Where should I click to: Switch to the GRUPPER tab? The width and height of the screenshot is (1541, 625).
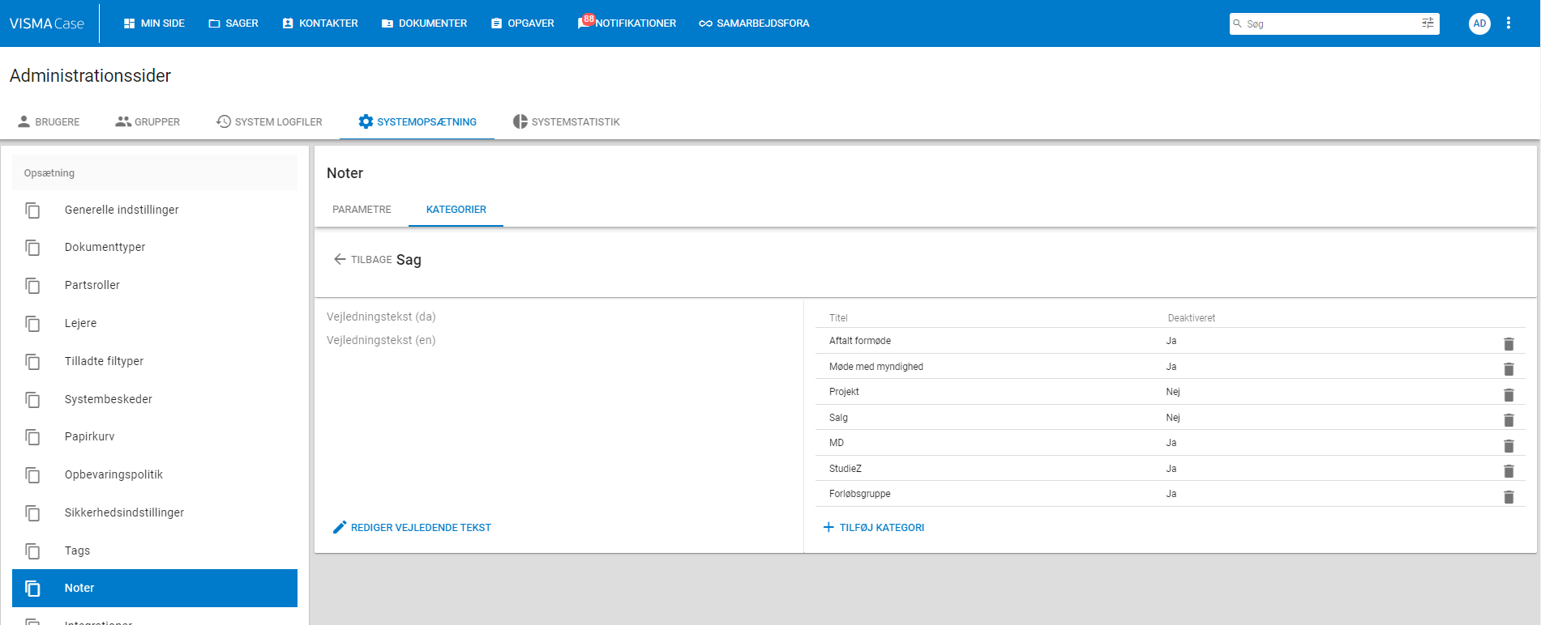coord(148,121)
